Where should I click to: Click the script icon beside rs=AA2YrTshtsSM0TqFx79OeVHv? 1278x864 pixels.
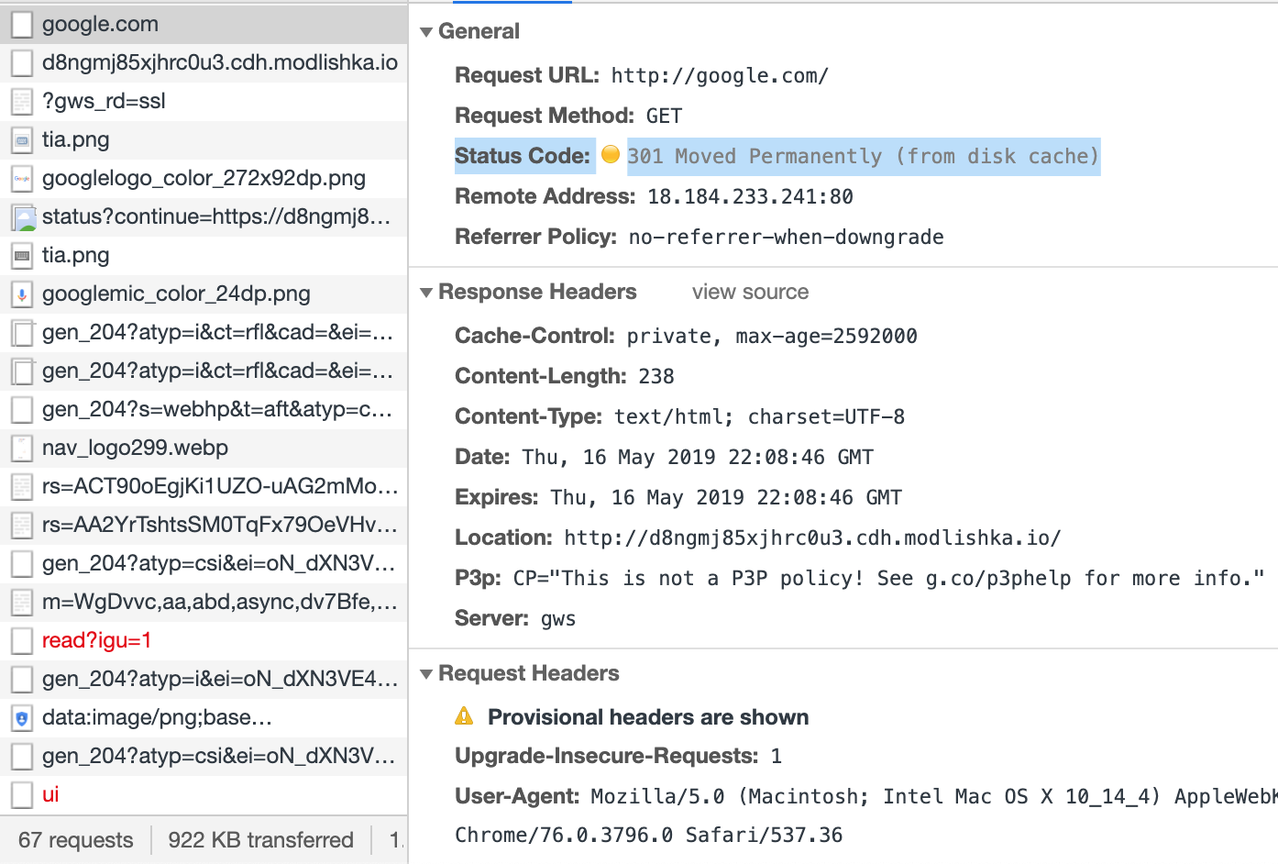click(22, 525)
